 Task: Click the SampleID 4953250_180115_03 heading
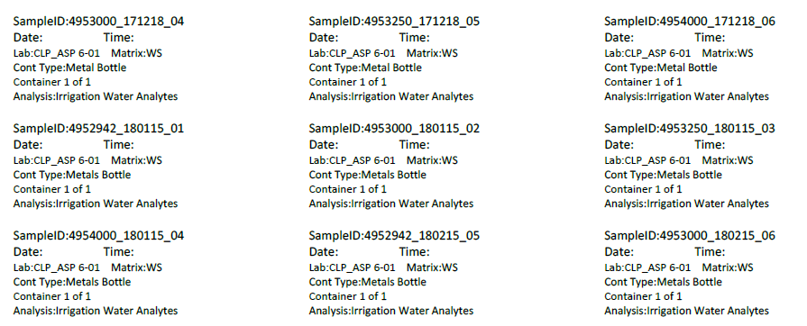(x=690, y=129)
